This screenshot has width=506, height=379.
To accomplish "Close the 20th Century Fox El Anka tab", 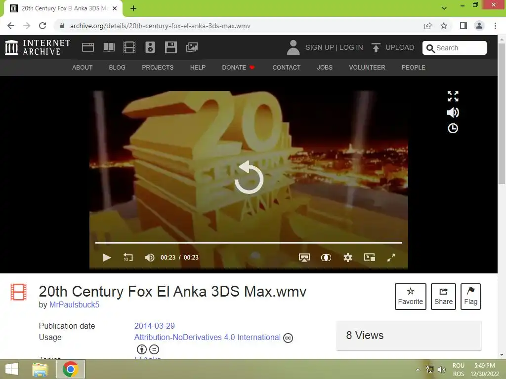I will pyautogui.click(x=115, y=8).
